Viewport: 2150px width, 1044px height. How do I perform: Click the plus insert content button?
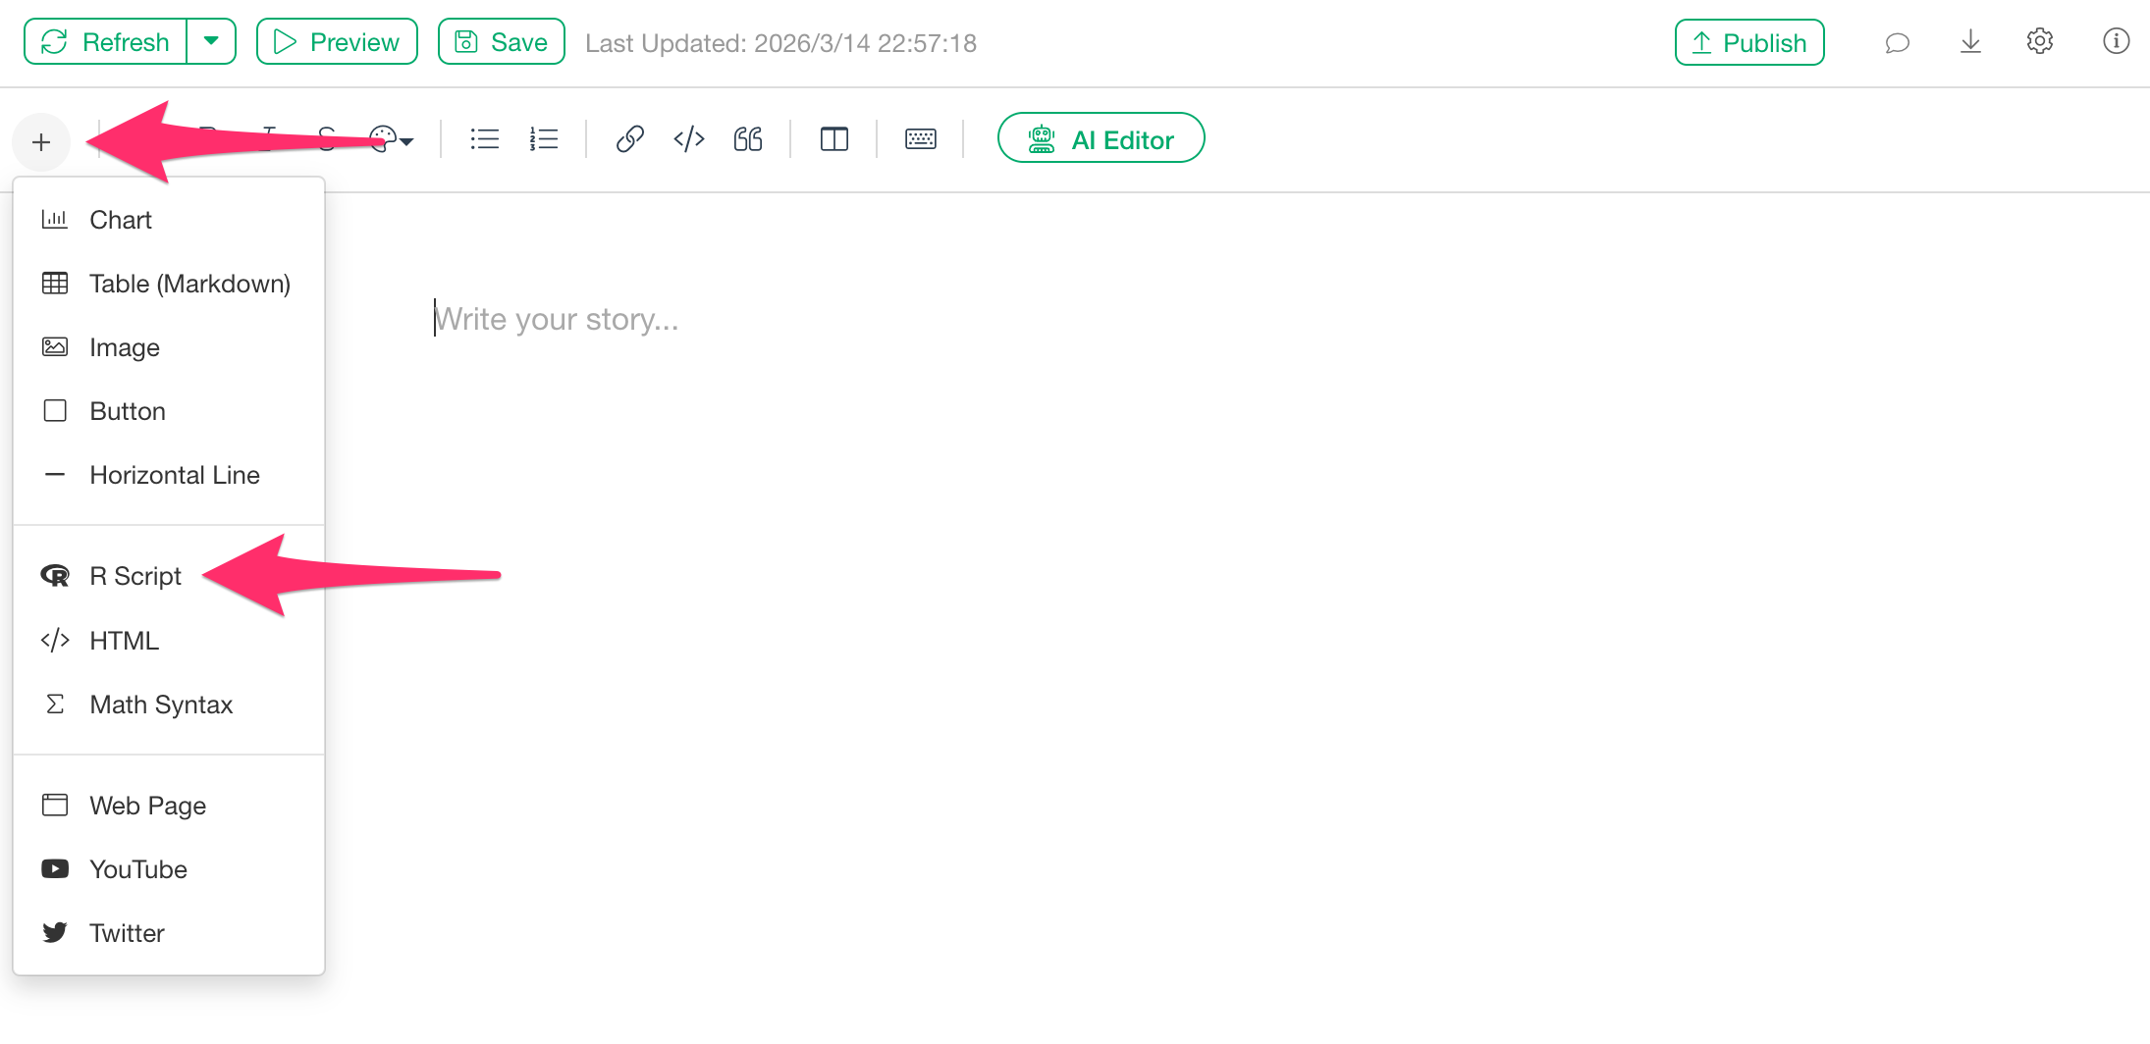[x=41, y=142]
